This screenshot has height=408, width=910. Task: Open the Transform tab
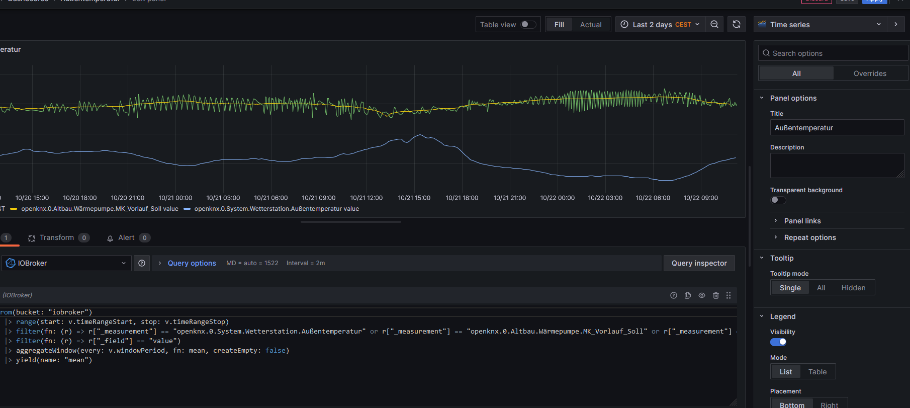point(59,238)
